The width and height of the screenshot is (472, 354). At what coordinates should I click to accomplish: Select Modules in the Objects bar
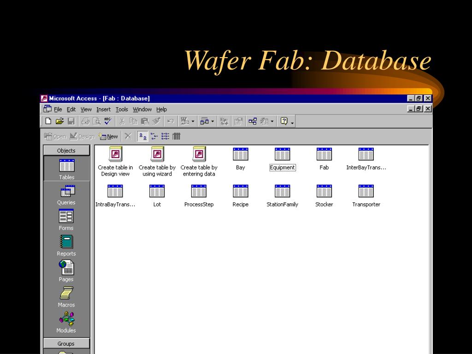(x=66, y=322)
